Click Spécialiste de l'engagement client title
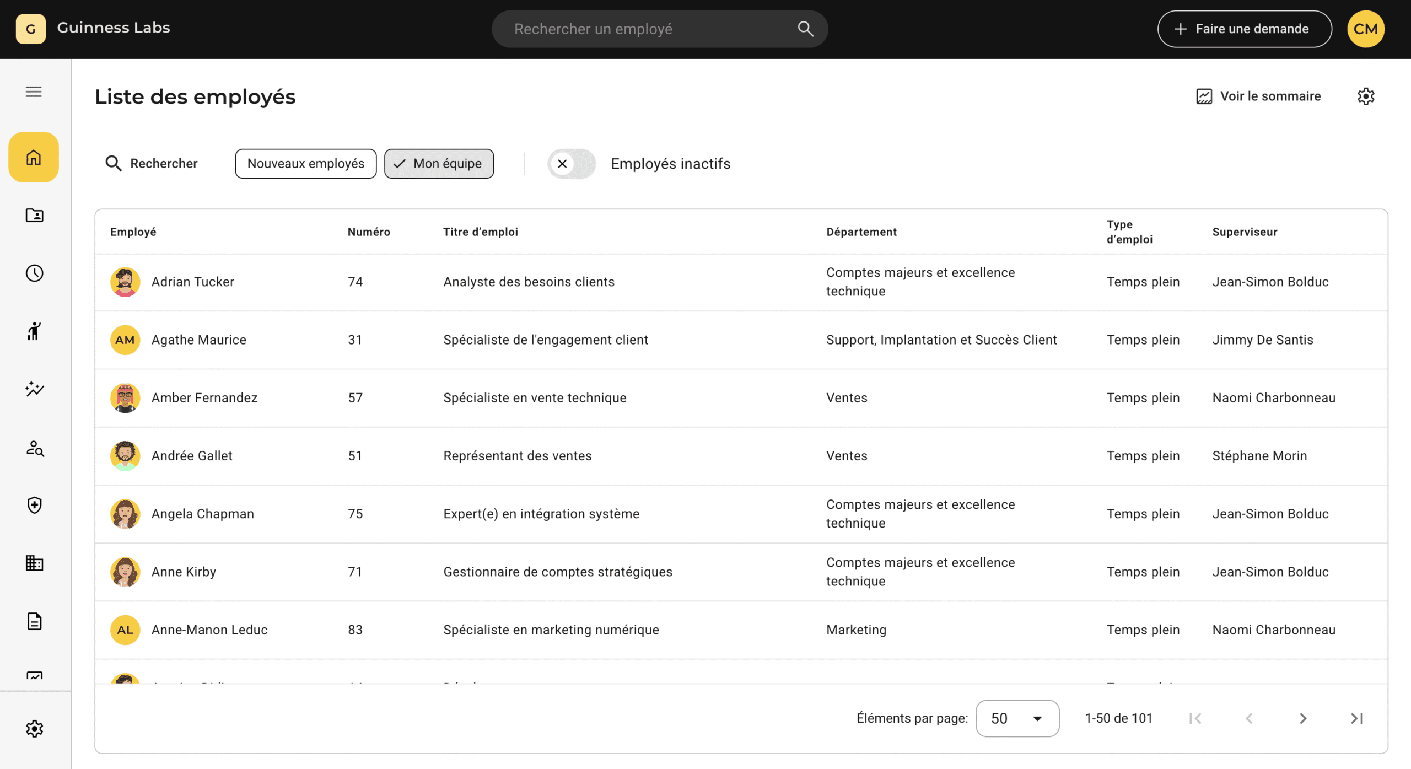 click(546, 340)
